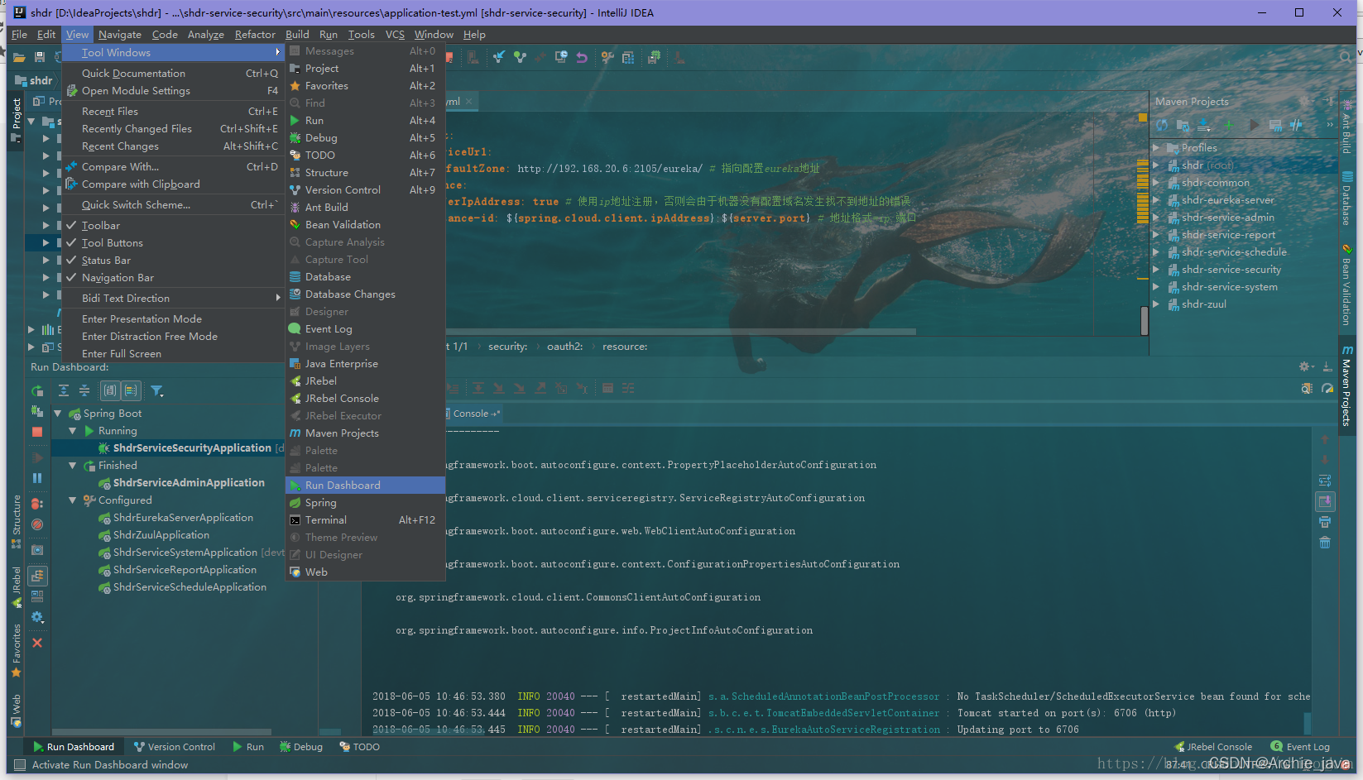Select ShdrZuulApplication in Run Dashboard tree
Viewport: 1363px width, 780px height.
[161, 535]
